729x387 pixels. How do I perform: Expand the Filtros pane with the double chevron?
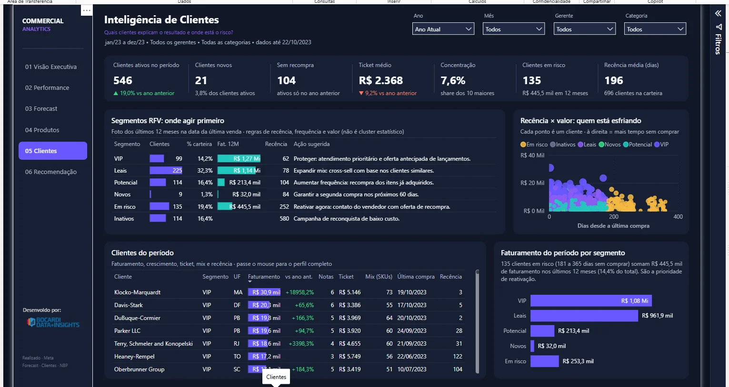[x=718, y=13]
